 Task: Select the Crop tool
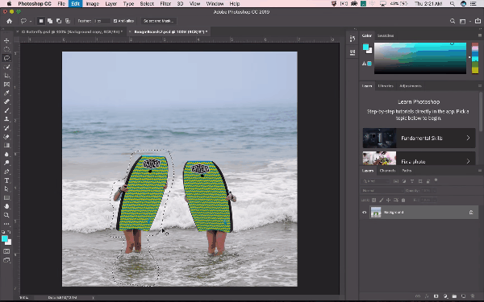(x=6, y=76)
